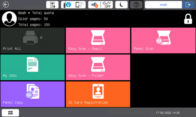
Task: Start Easy Scan – Email
Action: (x=98, y=40)
